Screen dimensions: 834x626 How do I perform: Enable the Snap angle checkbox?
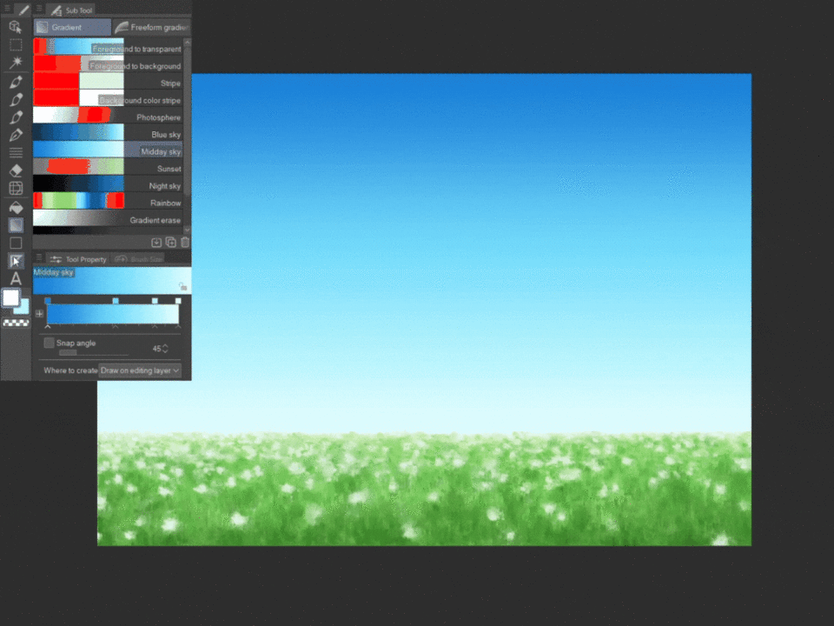pos(49,343)
